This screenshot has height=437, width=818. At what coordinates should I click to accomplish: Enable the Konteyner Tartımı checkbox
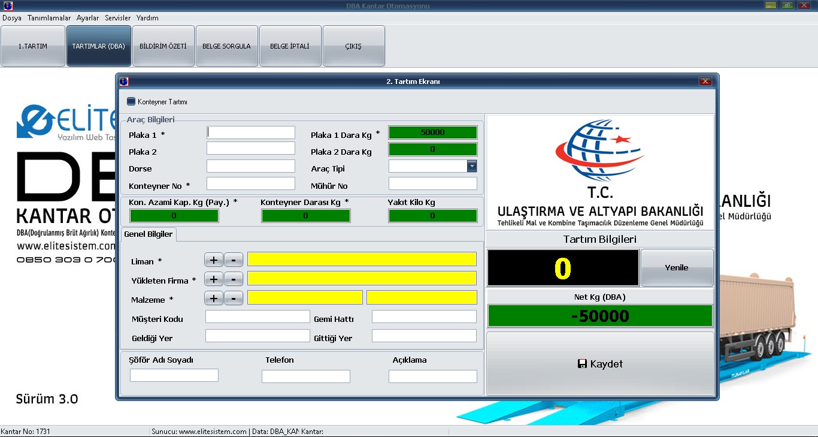click(x=131, y=102)
